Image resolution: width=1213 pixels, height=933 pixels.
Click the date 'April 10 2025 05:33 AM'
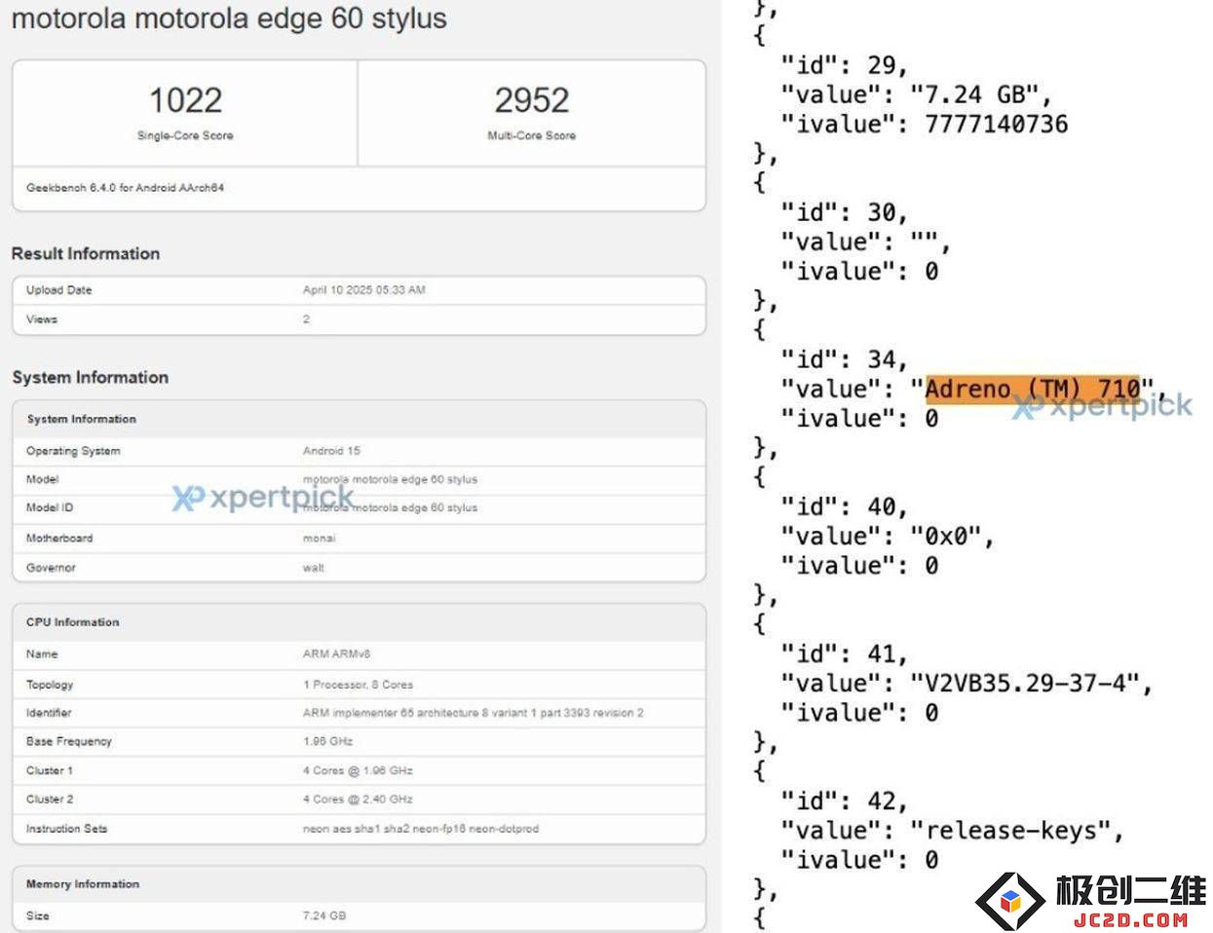(363, 290)
